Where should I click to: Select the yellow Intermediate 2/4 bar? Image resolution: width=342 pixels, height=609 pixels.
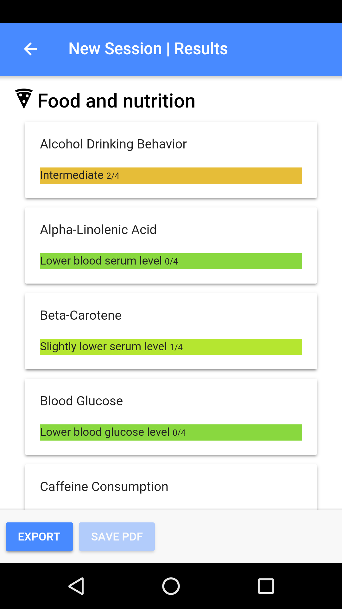tap(171, 175)
